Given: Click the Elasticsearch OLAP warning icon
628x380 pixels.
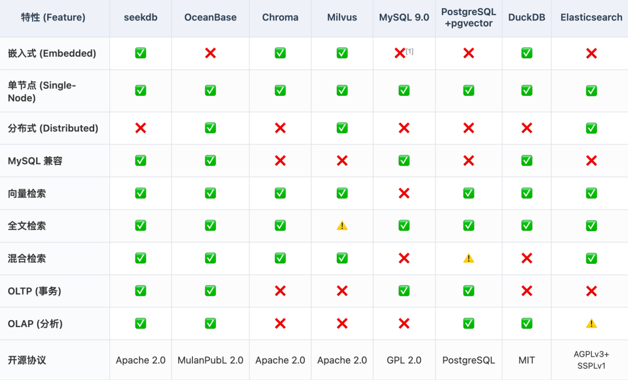Looking at the screenshot, I should [x=591, y=324].
